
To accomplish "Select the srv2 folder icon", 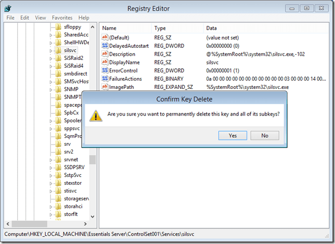I will [x=58, y=152].
